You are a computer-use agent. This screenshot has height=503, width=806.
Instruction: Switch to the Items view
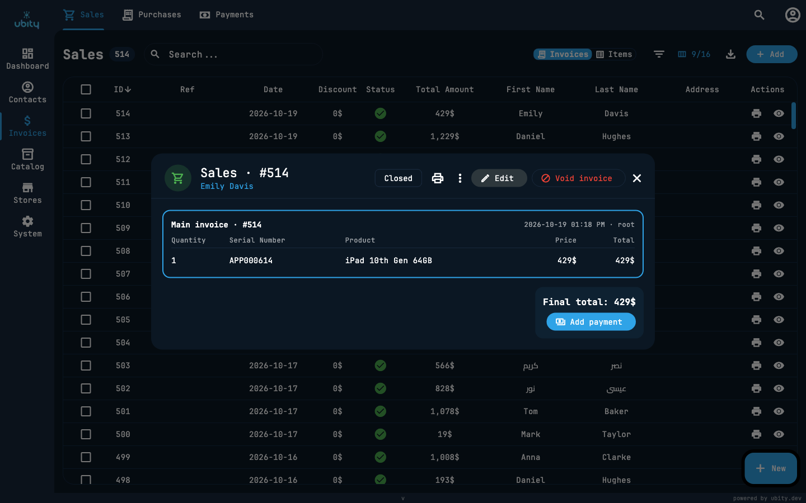614,54
